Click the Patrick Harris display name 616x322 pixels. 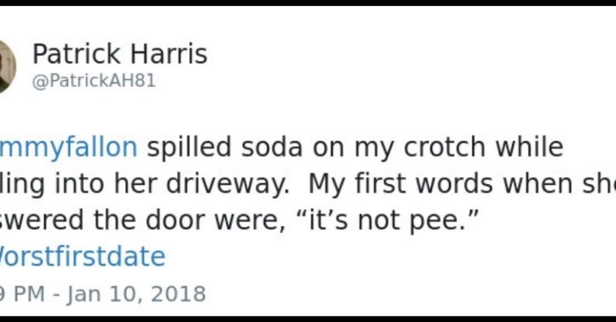coord(120,54)
